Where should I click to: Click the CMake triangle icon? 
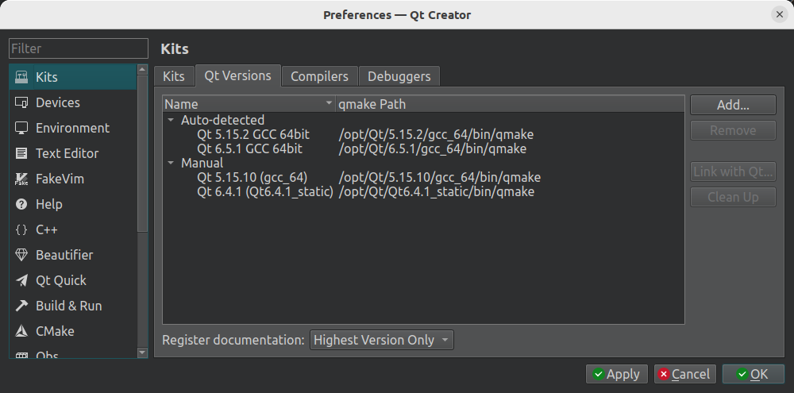click(21, 331)
